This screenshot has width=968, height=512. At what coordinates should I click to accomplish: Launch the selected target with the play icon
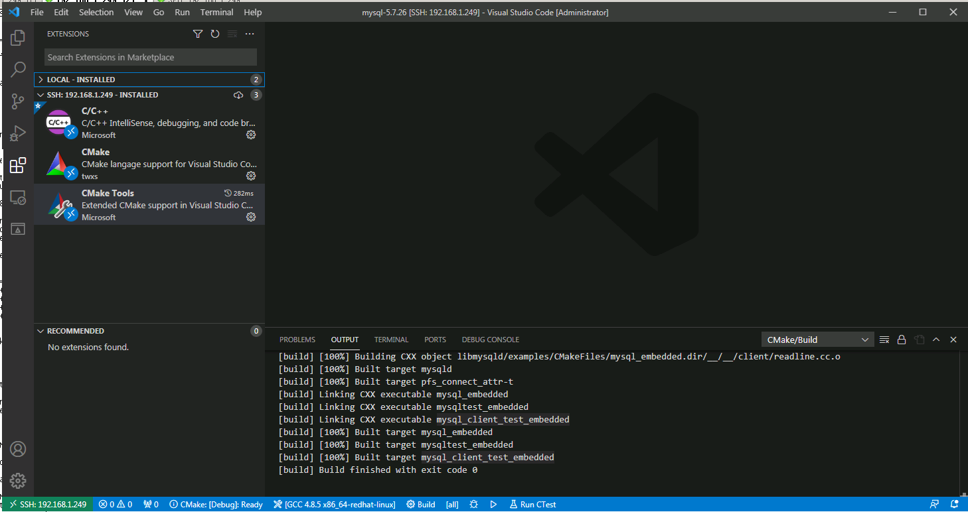click(x=493, y=504)
